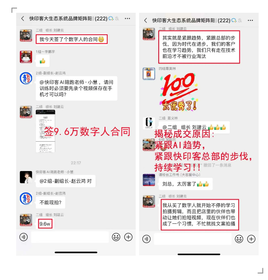Focus message input field in right chat
268x280 pixels.
pos(193,239)
